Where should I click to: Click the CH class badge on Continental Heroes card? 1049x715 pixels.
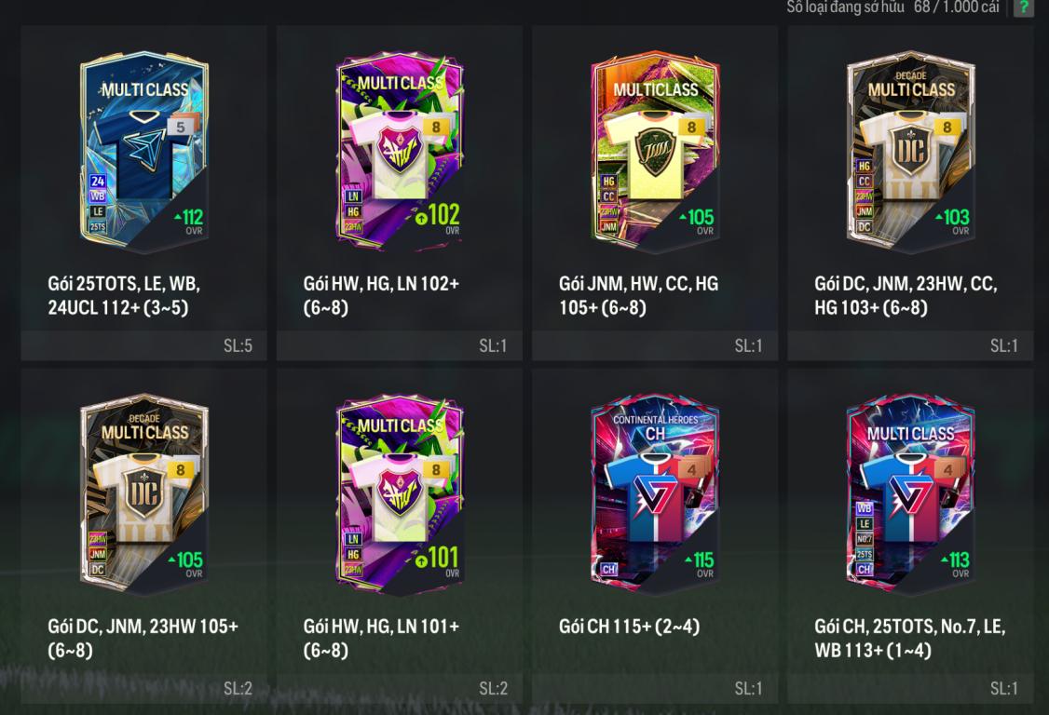pos(608,569)
